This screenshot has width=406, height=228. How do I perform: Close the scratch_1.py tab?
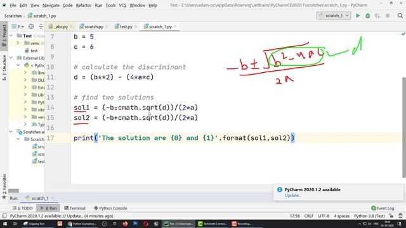[175, 27]
